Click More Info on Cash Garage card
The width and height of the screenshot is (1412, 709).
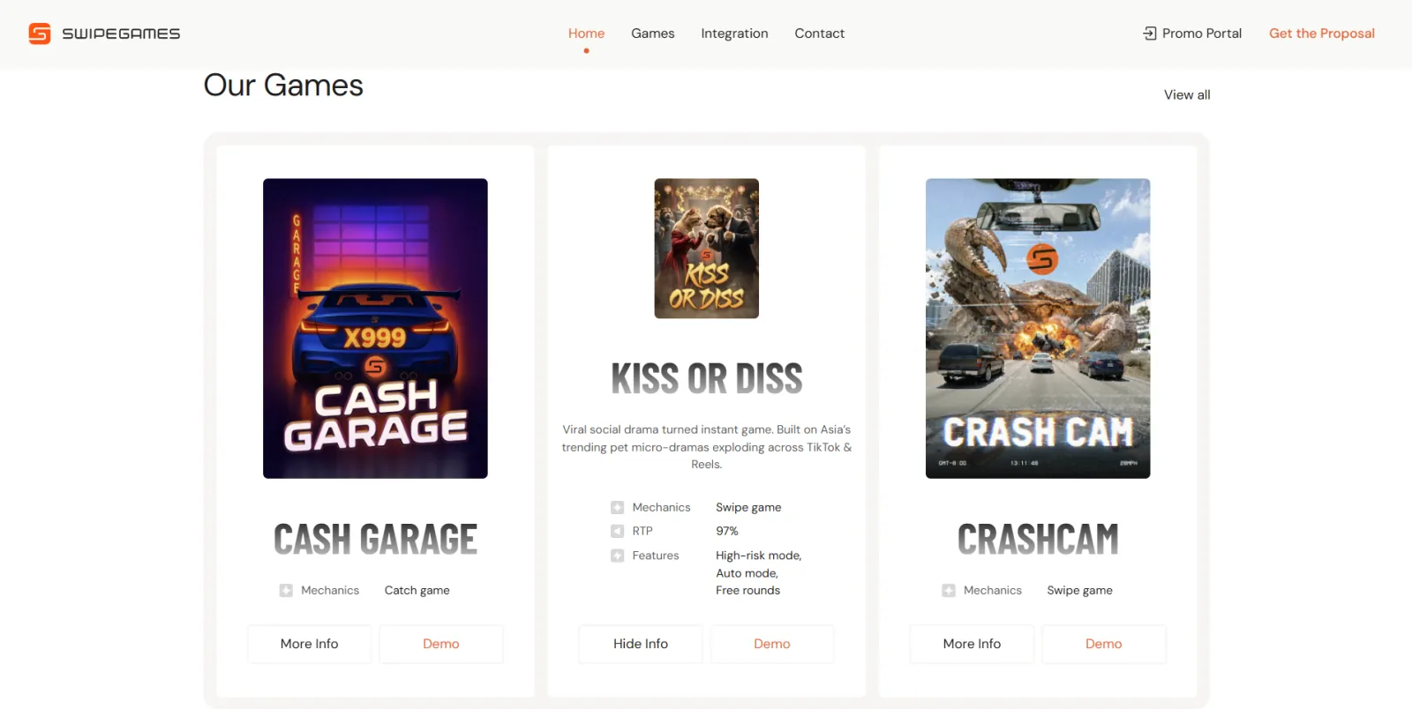pos(310,644)
